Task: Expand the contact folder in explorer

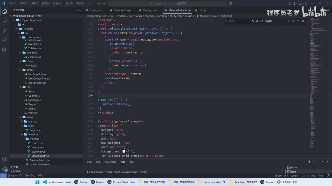Action: [x=32, y=121]
